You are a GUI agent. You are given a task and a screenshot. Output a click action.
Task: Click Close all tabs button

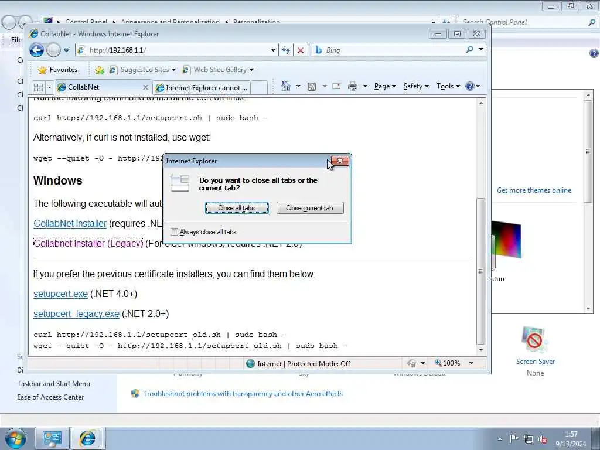(237, 208)
